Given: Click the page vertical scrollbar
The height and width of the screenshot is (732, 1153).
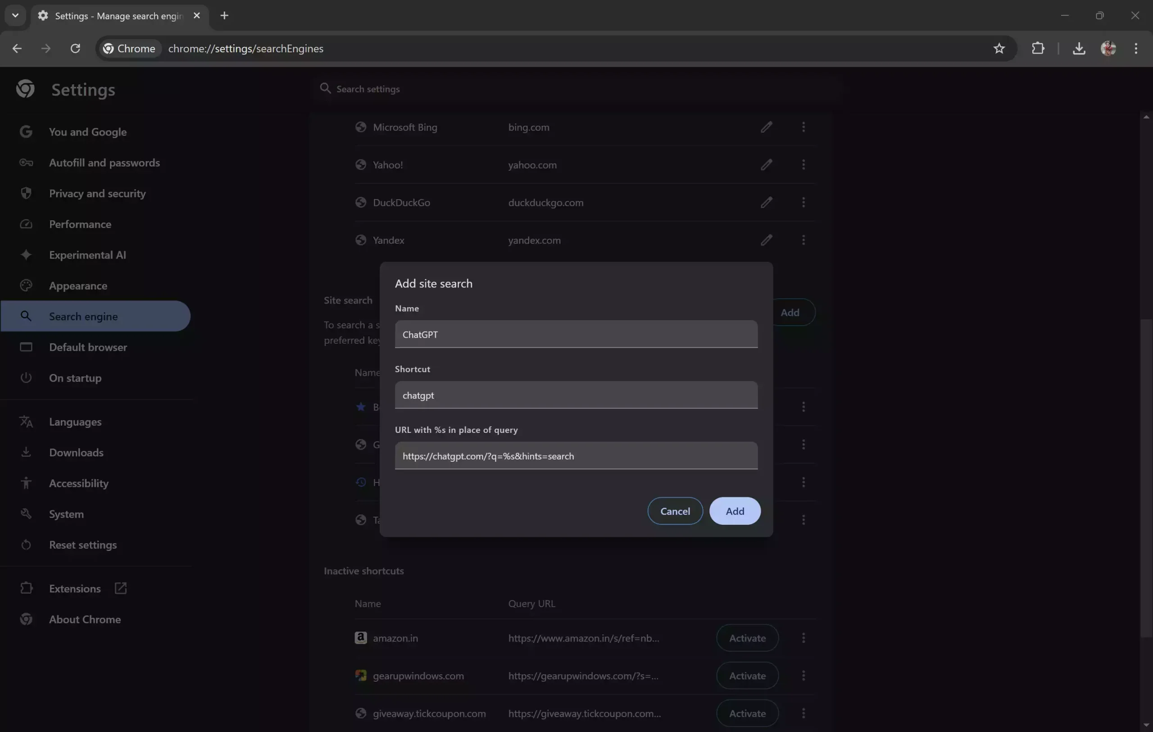Looking at the screenshot, I should pyautogui.click(x=1146, y=478).
